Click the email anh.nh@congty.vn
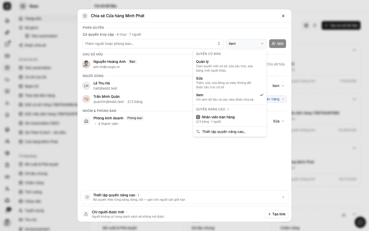Viewport: 369px width, 231px height. (107, 67)
